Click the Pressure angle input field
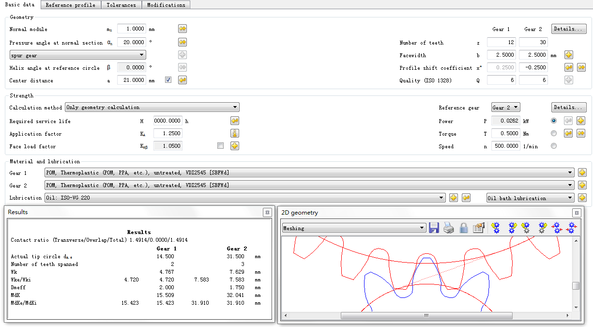 click(132, 42)
